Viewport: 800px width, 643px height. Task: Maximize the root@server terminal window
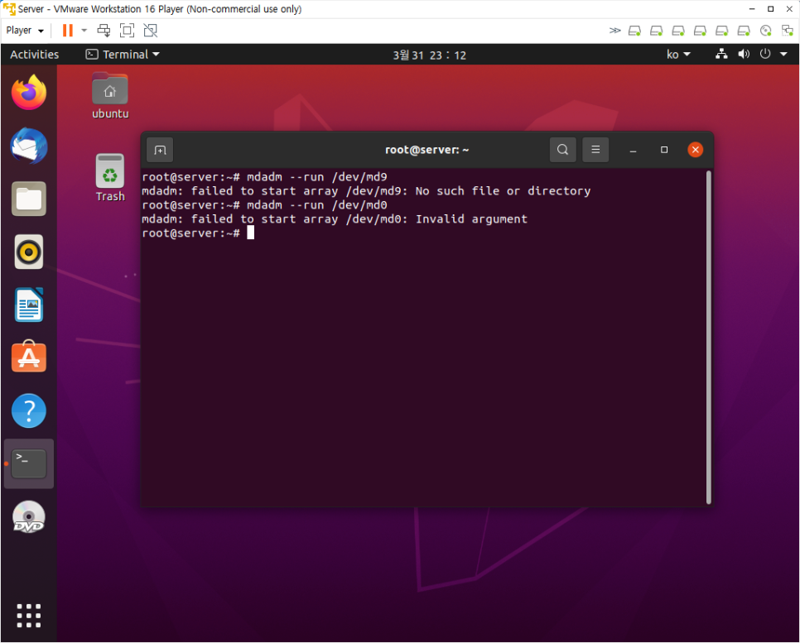pos(664,150)
